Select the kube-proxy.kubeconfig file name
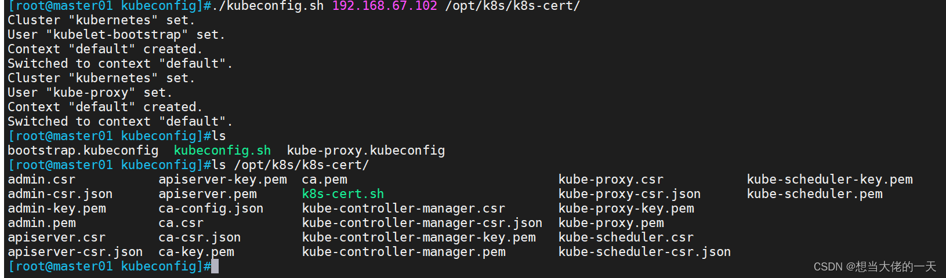 coord(365,151)
